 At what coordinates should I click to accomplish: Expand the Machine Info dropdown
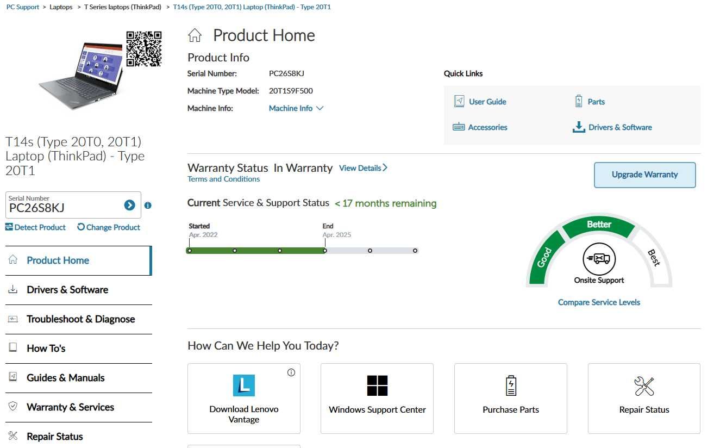[296, 108]
